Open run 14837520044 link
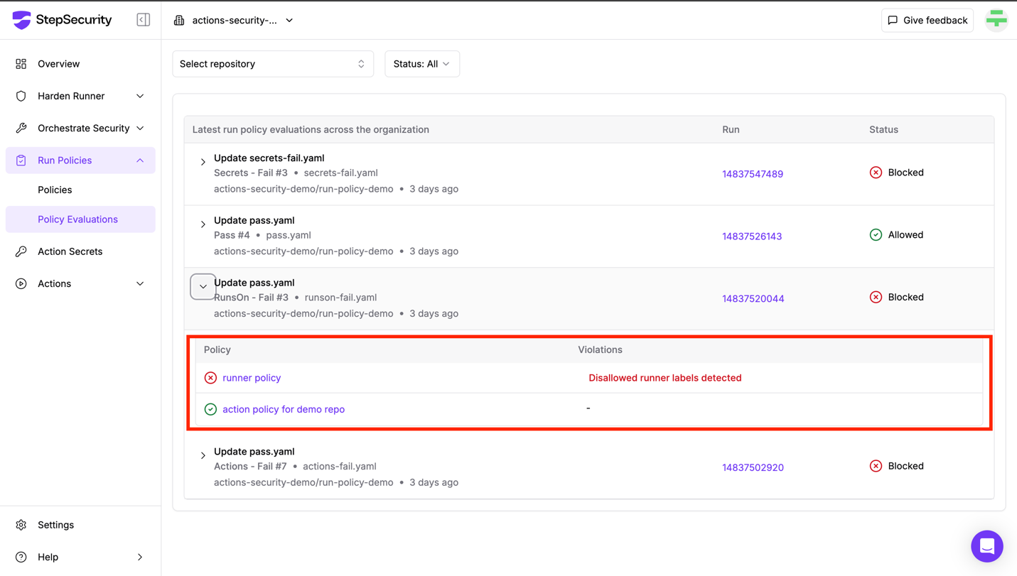This screenshot has width=1017, height=576. pyautogui.click(x=753, y=299)
